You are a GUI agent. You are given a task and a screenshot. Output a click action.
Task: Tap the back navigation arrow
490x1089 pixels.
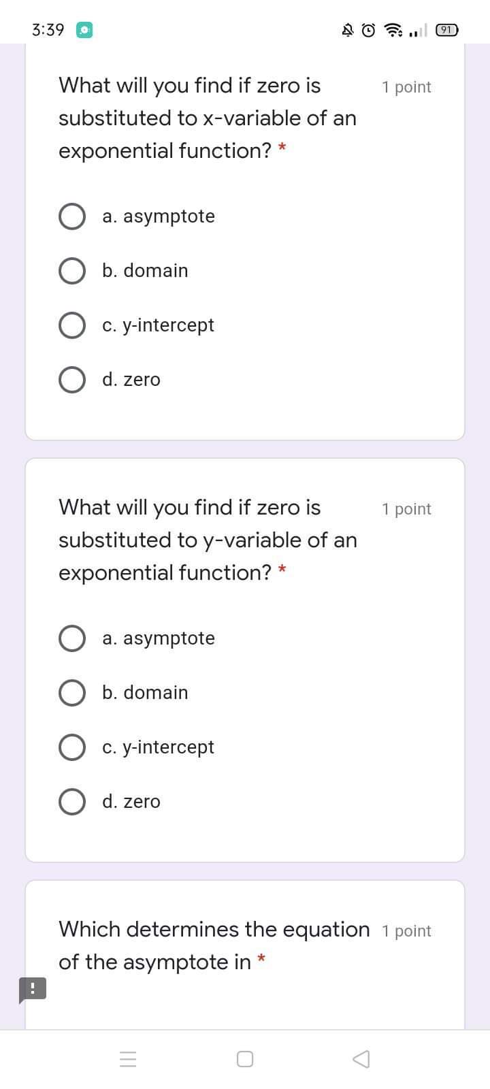(x=361, y=1058)
